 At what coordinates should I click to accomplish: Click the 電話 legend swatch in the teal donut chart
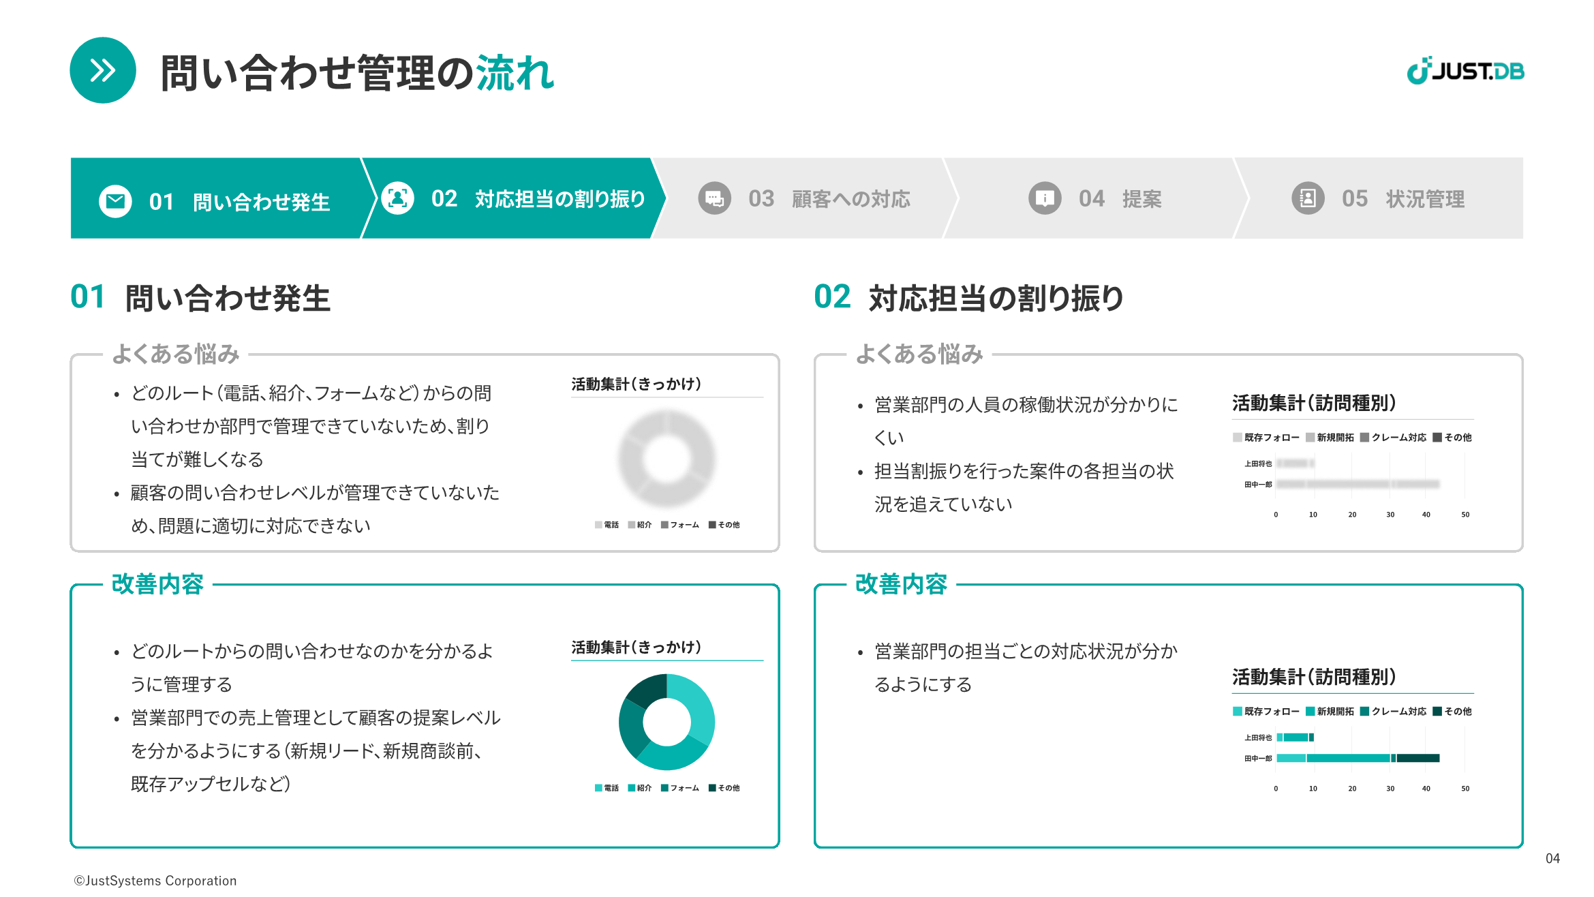(x=598, y=788)
